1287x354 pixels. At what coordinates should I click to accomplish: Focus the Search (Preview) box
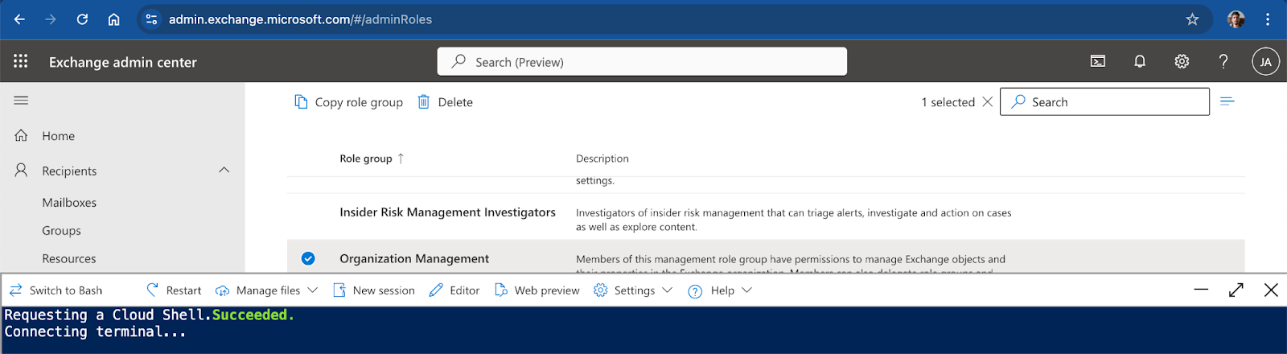coord(642,61)
